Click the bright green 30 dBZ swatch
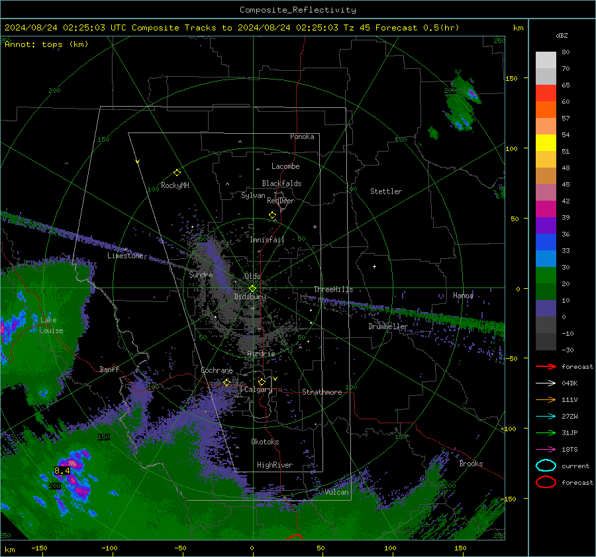 [x=546, y=276]
